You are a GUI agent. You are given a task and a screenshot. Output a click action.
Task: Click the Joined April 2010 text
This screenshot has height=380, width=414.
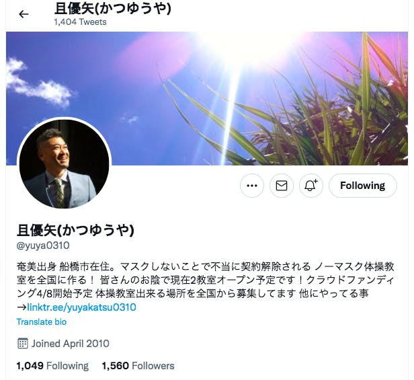(x=70, y=344)
